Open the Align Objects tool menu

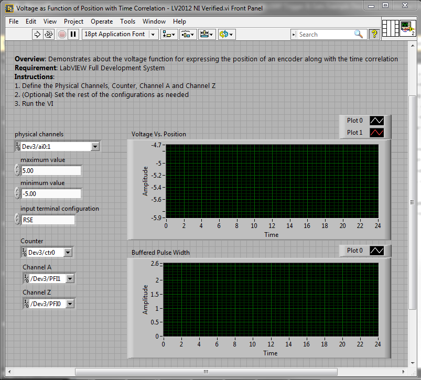(169, 35)
